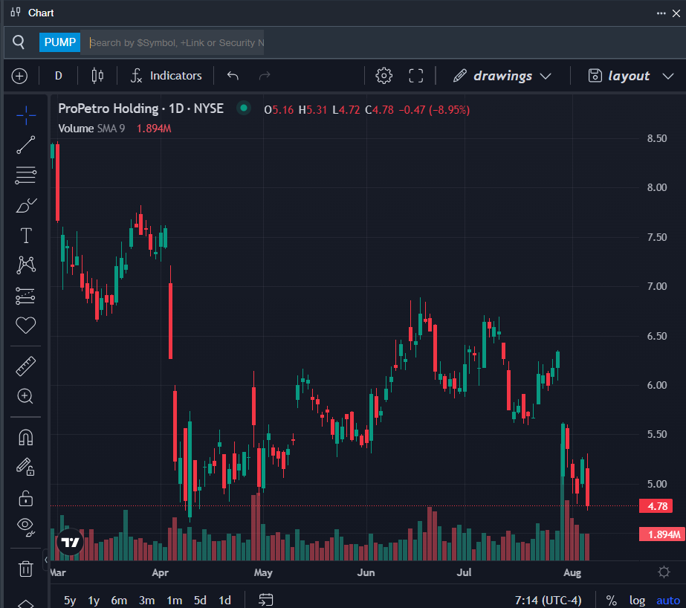
Task: Click the green market status dot
Action: point(244,108)
